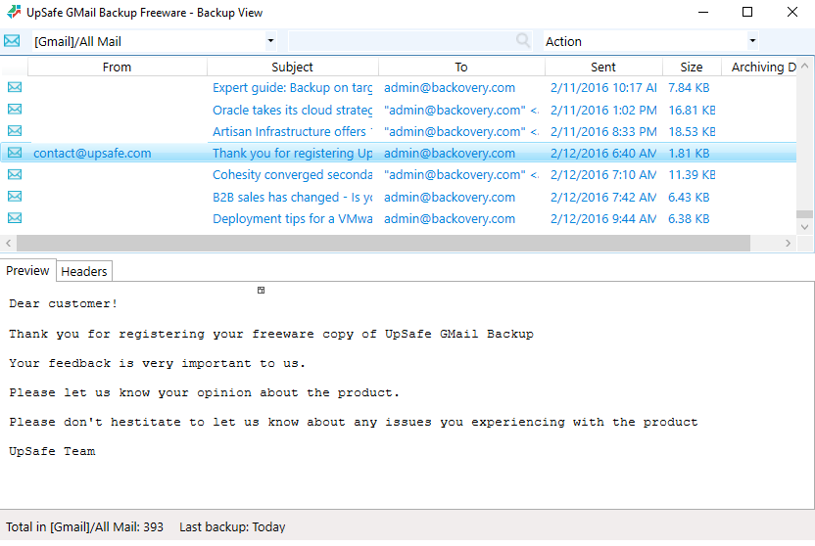Click the 'Last backup: Today' status text
The height and width of the screenshot is (546, 815).
coord(232,526)
